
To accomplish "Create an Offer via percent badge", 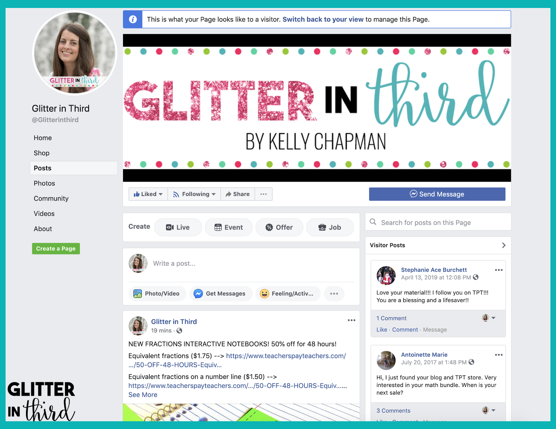I will tap(279, 227).
